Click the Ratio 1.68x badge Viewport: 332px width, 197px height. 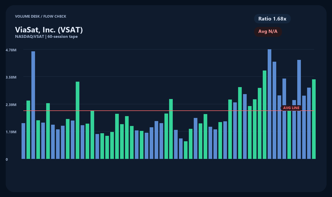272,19
